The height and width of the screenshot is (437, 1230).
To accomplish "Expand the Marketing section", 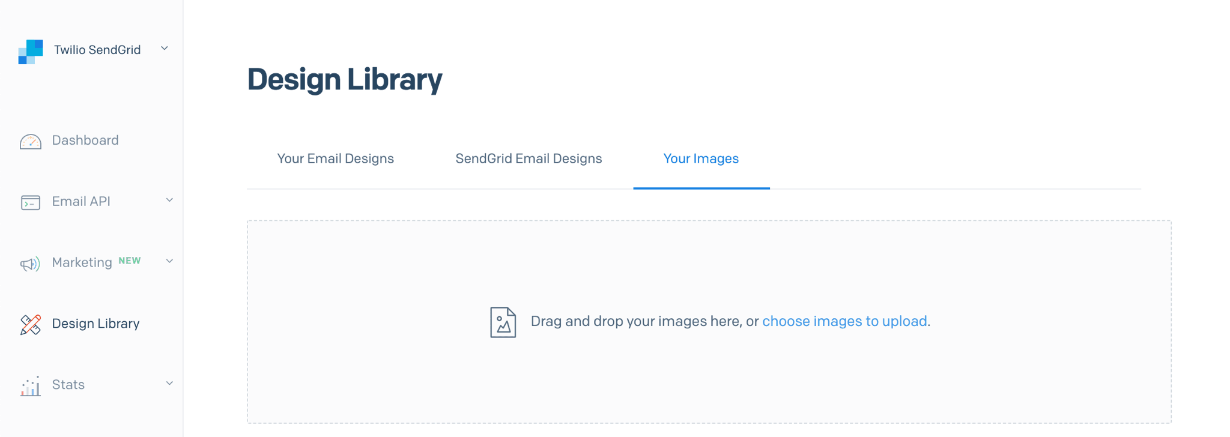I will coord(169,261).
